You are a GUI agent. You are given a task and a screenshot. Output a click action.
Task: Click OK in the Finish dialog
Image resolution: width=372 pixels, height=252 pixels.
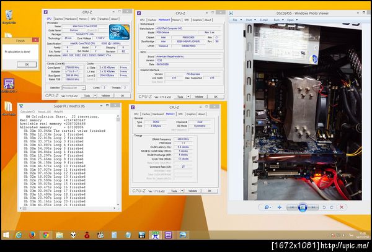pyautogui.click(x=27, y=64)
